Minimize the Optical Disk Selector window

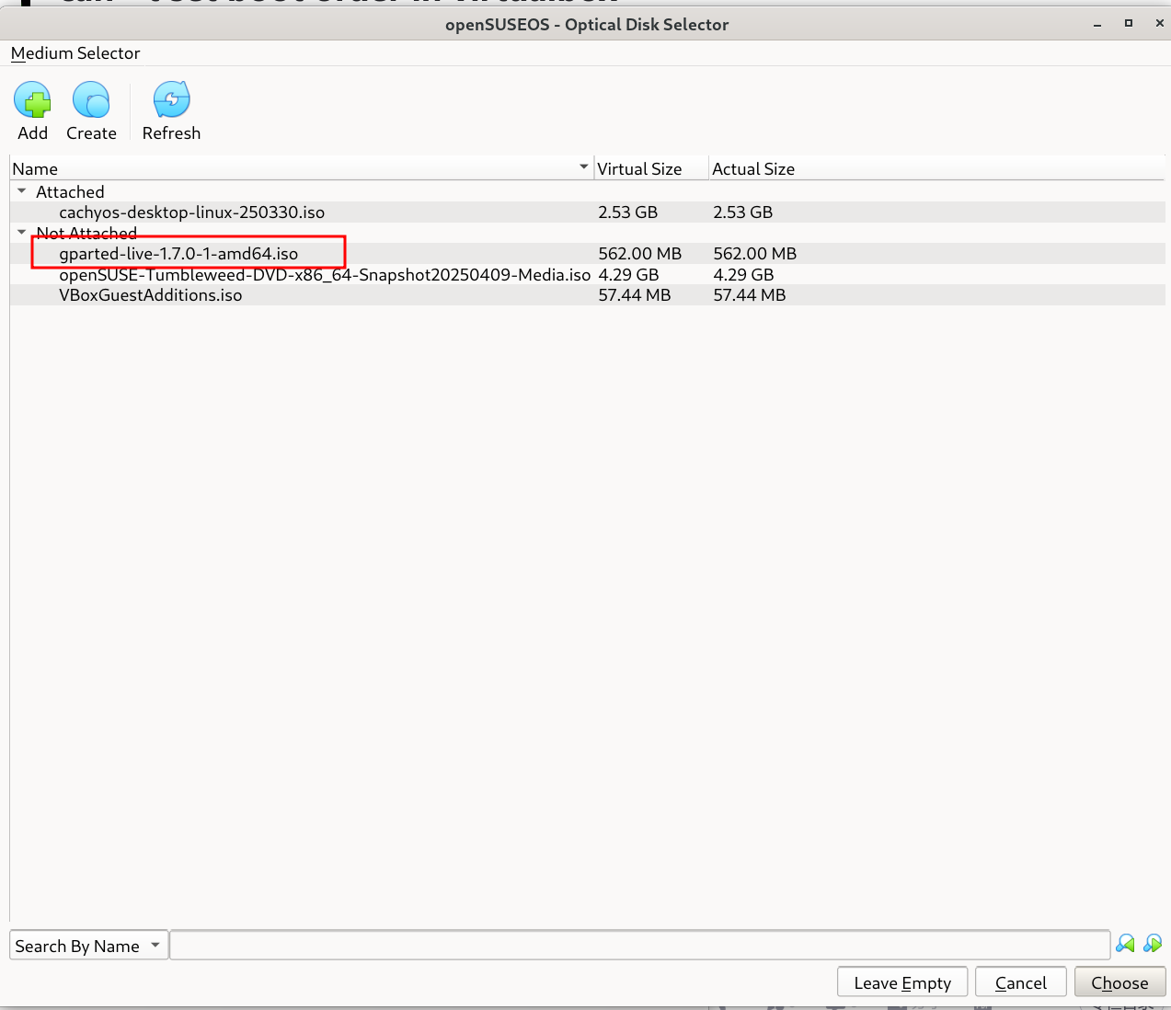(x=1097, y=25)
